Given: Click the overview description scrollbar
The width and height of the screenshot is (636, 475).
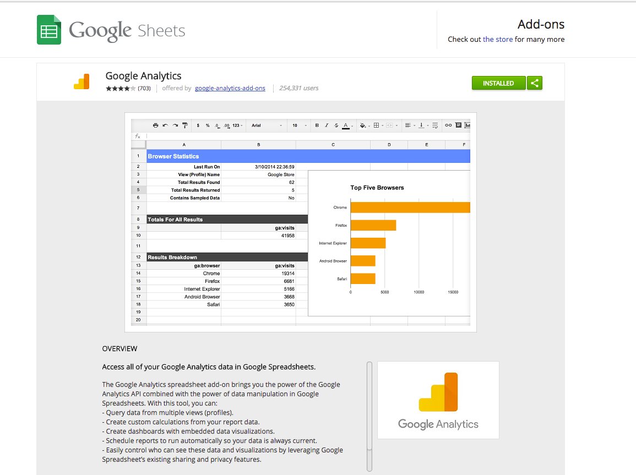Looking at the screenshot, I should tap(369, 416).
